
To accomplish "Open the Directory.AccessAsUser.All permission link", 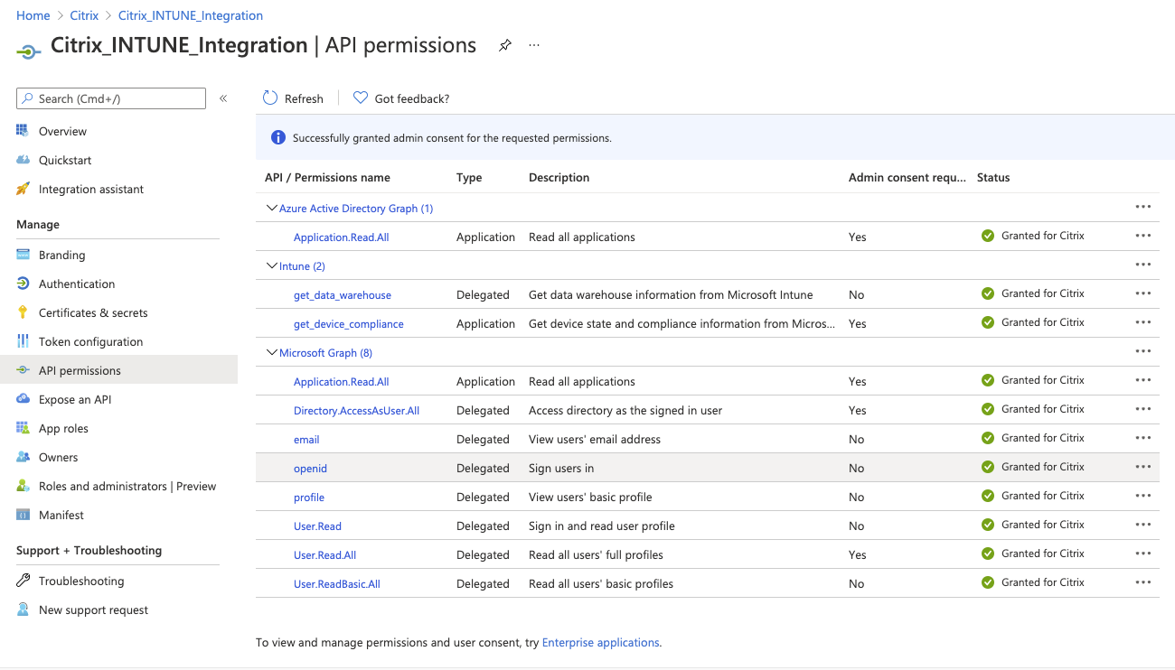I will pos(356,411).
